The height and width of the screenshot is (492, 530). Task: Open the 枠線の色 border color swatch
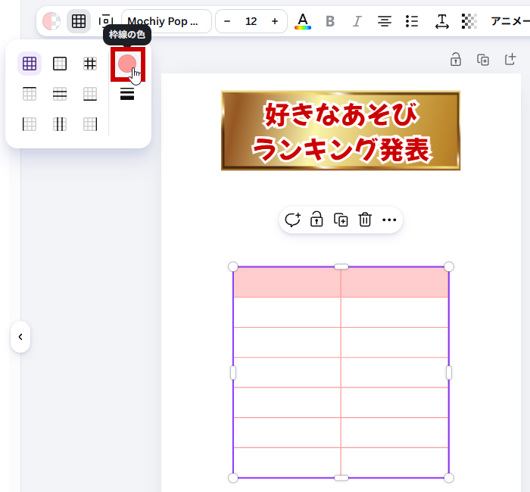tap(127, 64)
